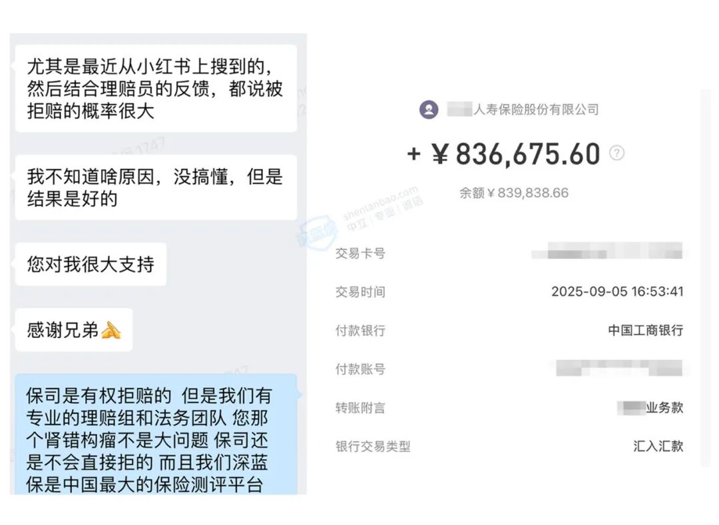Tap the 交易卡号 row label
719x525 pixels.
[360, 254]
